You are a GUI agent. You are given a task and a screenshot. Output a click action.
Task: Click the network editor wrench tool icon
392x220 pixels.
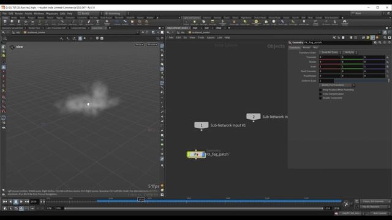pyautogui.click(x=334, y=38)
